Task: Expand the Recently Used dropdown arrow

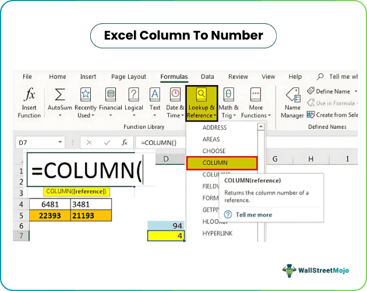Action: (x=93, y=115)
